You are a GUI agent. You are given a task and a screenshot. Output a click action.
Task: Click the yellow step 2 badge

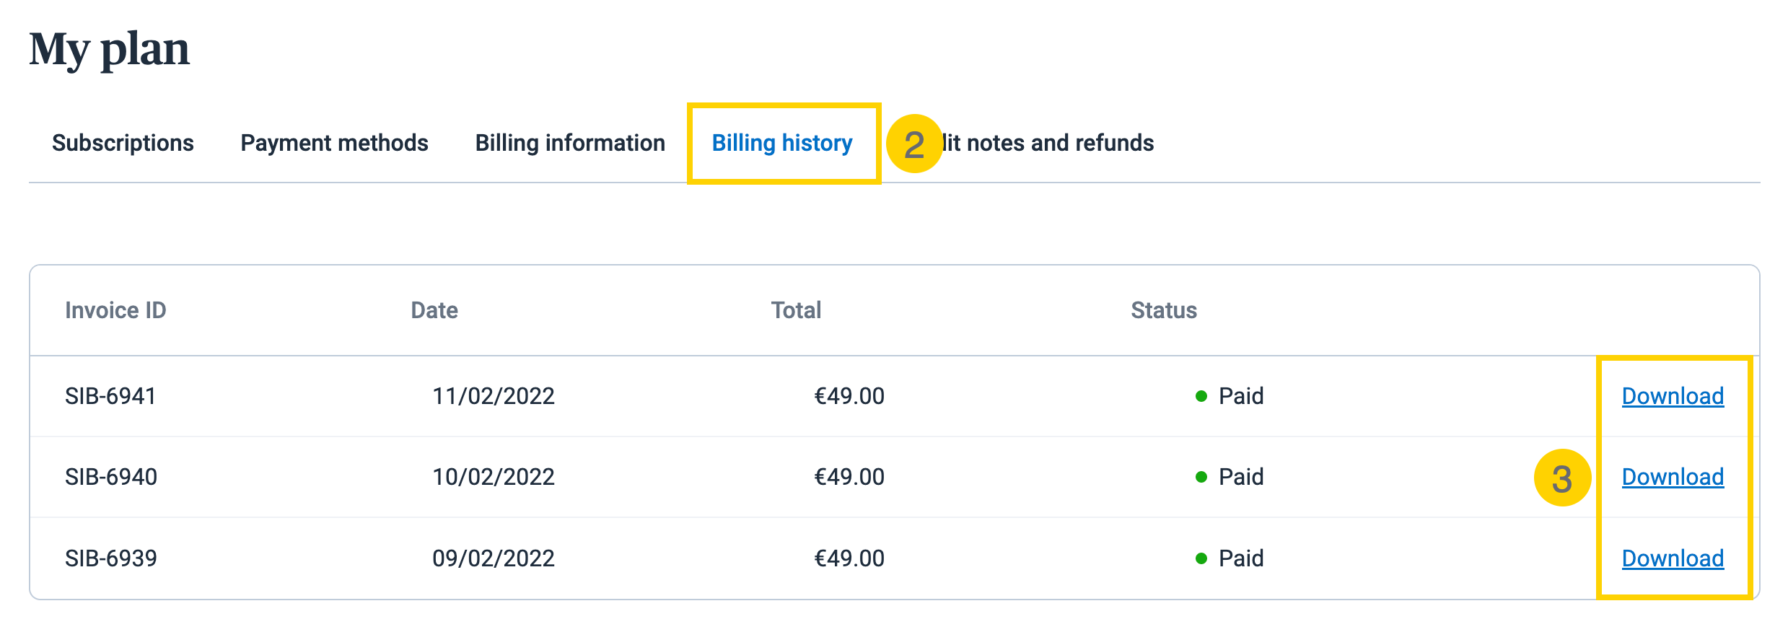(x=914, y=144)
